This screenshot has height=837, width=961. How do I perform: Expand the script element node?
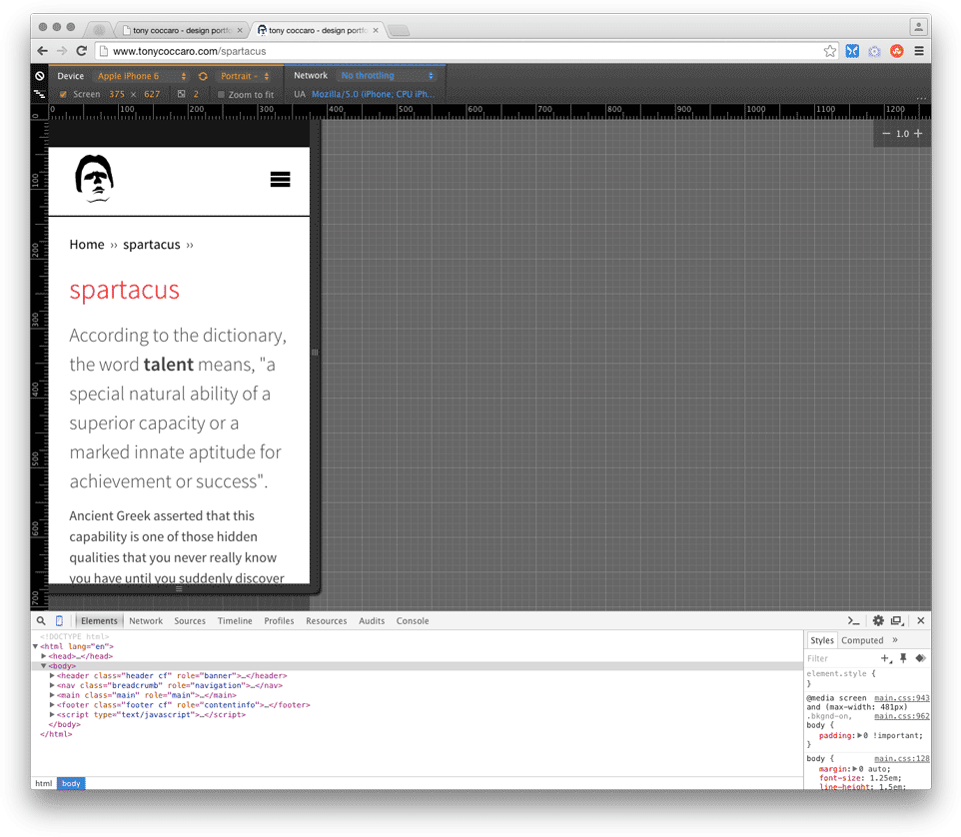point(52,715)
